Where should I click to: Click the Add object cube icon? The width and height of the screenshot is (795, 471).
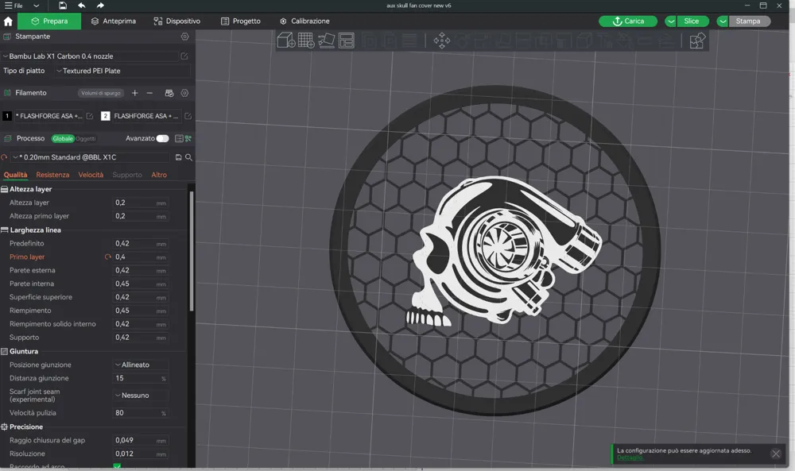pyautogui.click(x=286, y=41)
